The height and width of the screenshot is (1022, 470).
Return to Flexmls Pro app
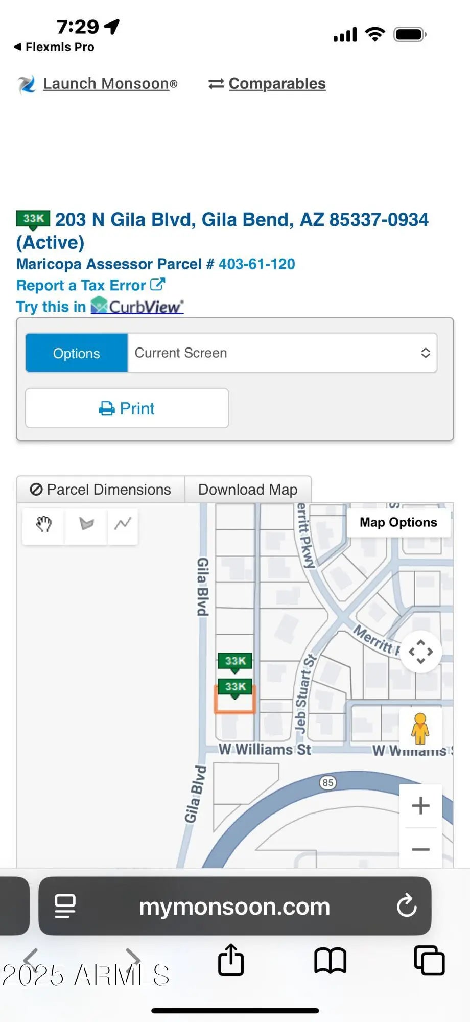pyautogui.click(x=54, y=47)
